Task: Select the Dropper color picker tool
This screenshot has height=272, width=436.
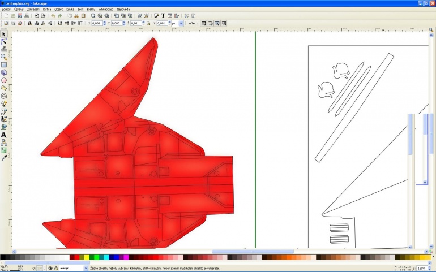Action: coord(3,158)
